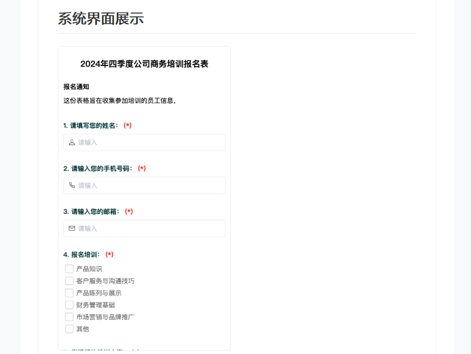Click question label 2. 请输入您的手机号码
The height and width of the screenshot is (354, 471).
[98, 169]
